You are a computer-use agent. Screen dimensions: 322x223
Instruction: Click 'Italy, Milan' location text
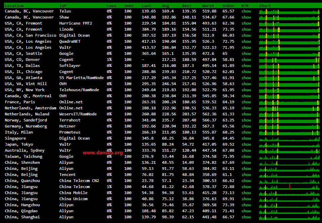click(19, 132)
